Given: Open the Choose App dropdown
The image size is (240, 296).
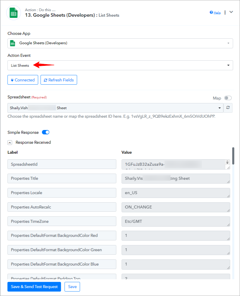Looking at the screenshot, I should tap(120, 43).
